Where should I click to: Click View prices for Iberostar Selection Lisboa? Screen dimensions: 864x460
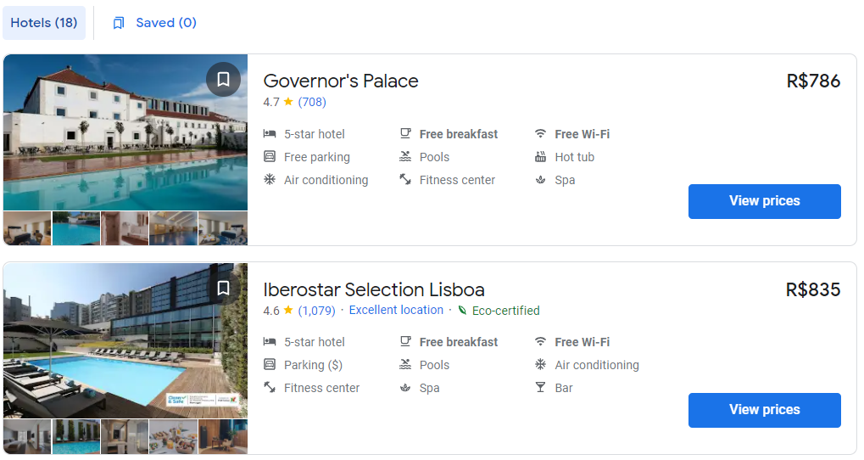[764, 410]
